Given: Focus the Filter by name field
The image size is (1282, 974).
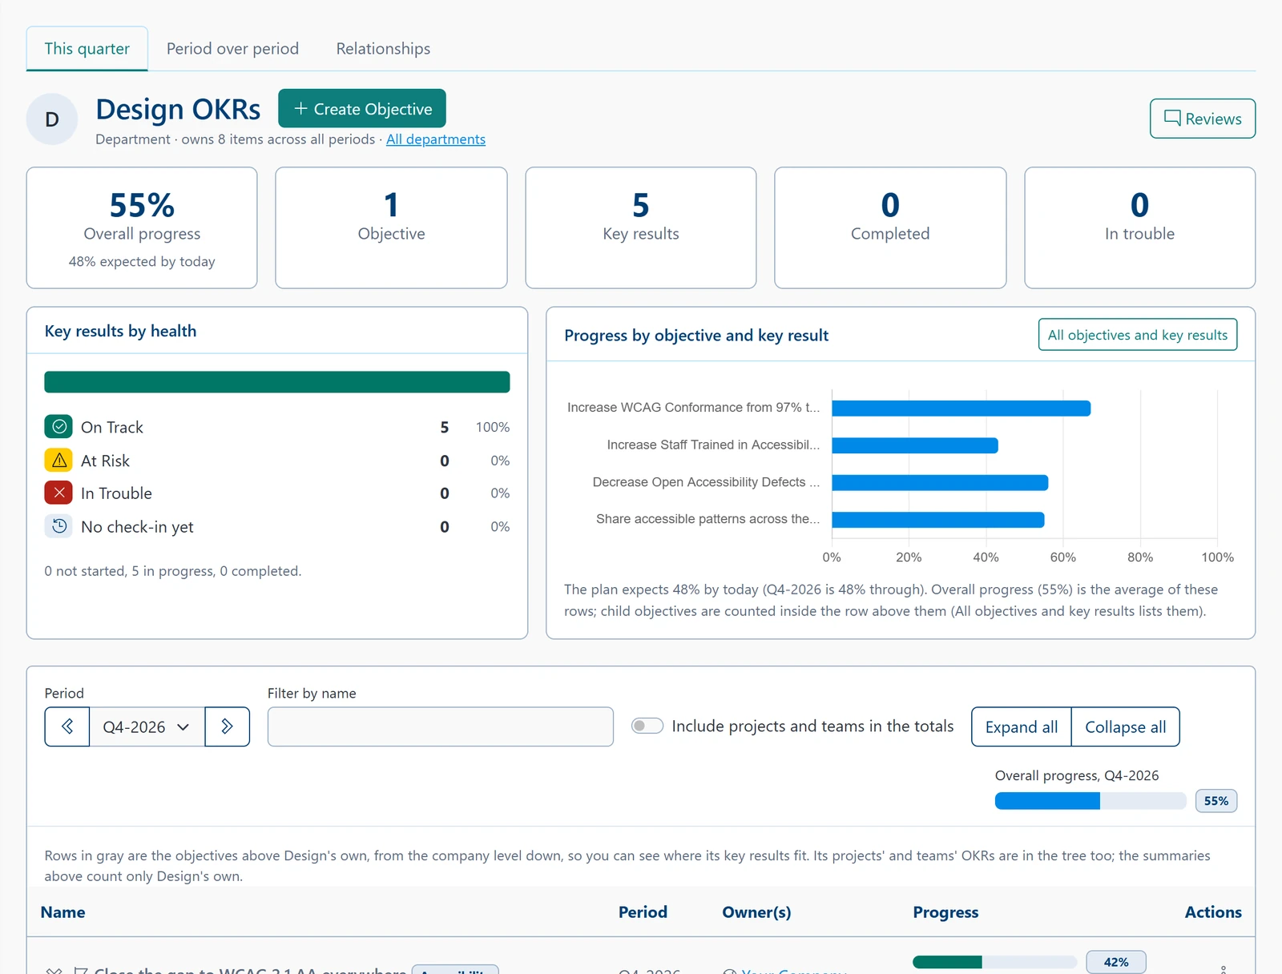Looking at the screenshot, I should click(441, 726).
